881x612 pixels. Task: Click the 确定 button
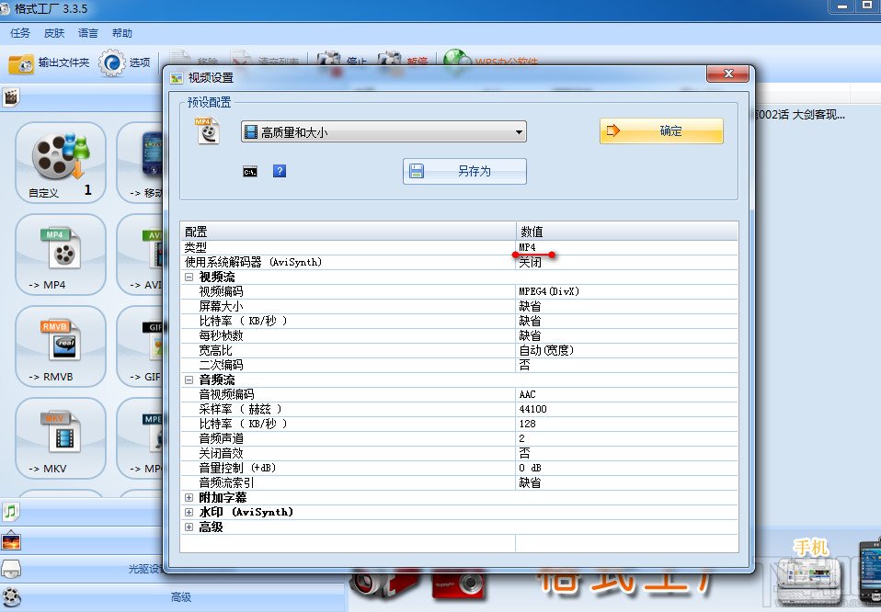point(661,130)
